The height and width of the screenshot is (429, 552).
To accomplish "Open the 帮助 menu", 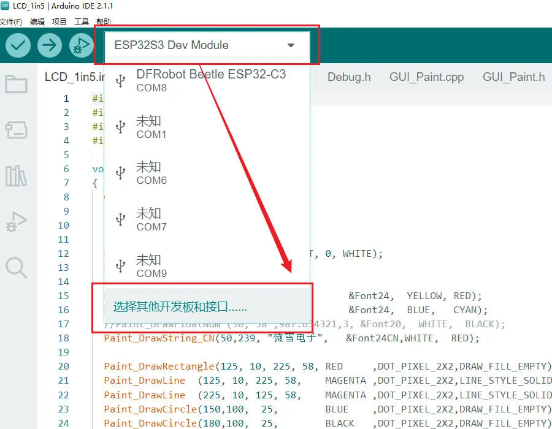I will (x=104, y=22).
